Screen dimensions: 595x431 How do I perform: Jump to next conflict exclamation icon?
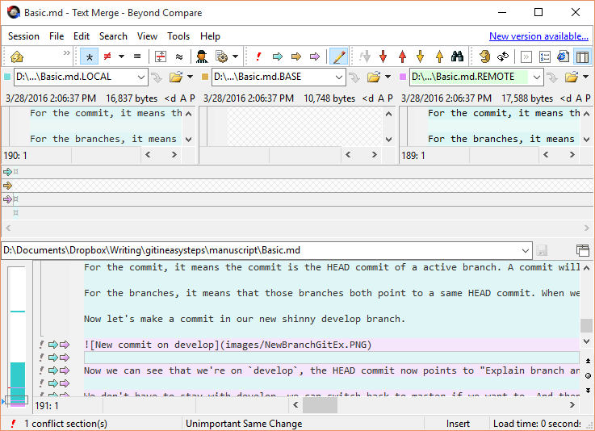pyautogui.click(x=258, y=57)
